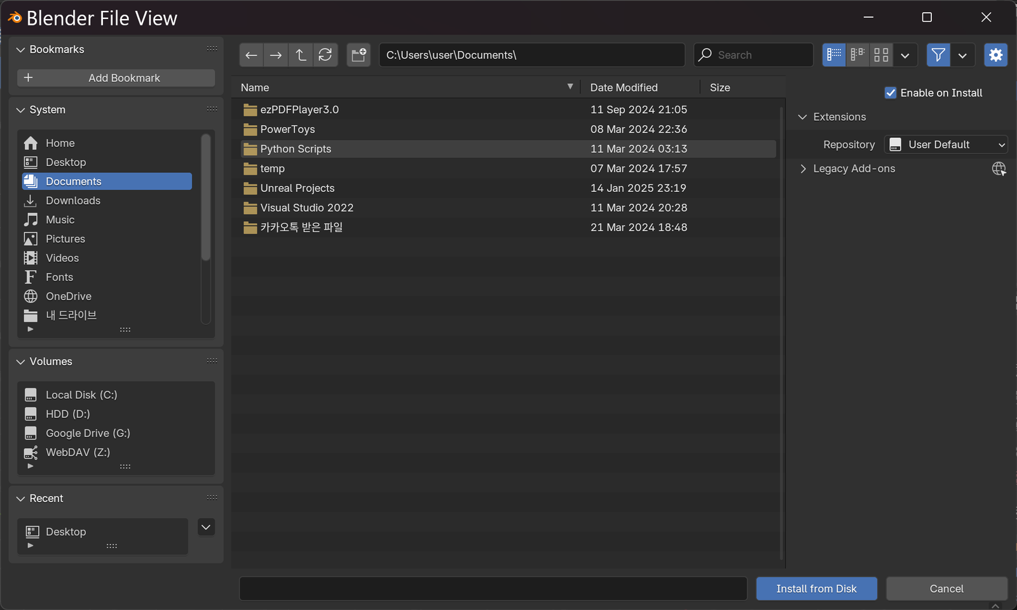Go back to previous folder
Image resolution: width=1017 pixels, height=610 pixels.
click(x=251, y=55)
